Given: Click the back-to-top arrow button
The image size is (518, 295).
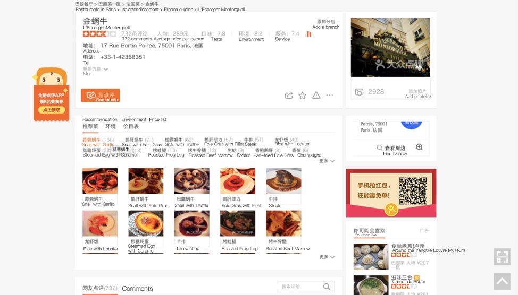Looking at the screenshot, I should coord(502,281).
